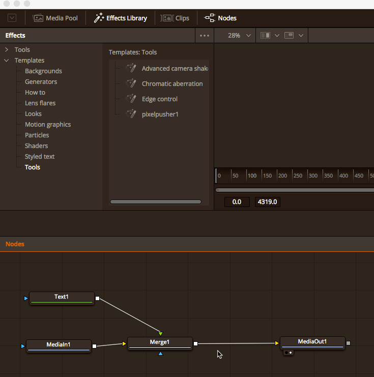The height and width of the screenshot is (377, 374).
Task: Select the Particles template category
Action: click(x=37, y=135)
